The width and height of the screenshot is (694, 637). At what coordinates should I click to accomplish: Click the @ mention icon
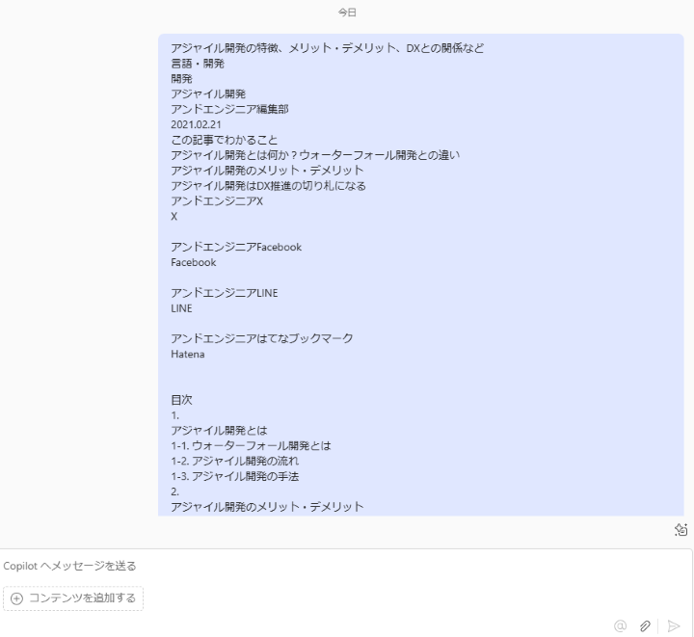pyautogui.click(x=621, y=626)
